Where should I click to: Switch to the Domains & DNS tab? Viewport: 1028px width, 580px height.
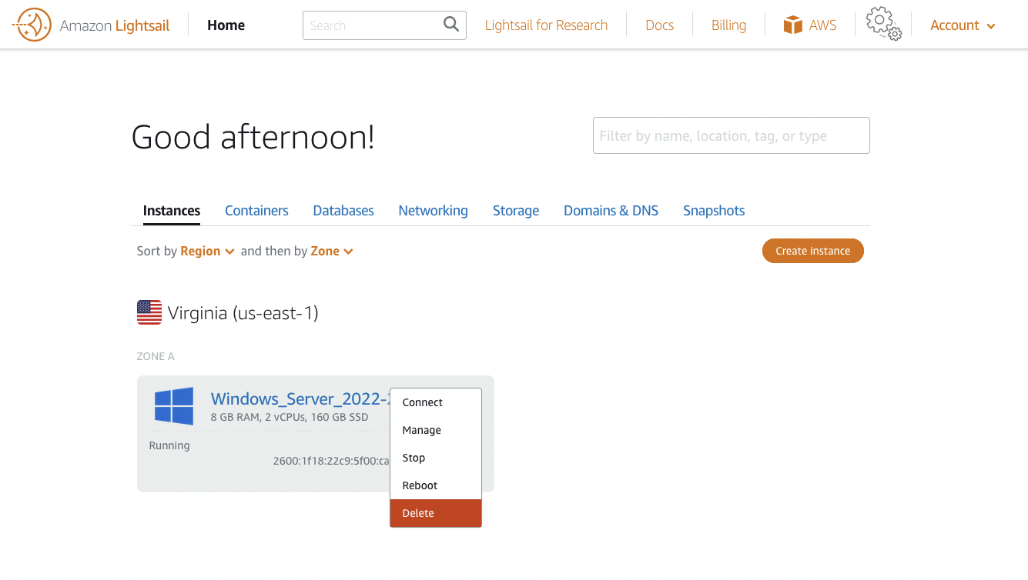tap(611, 211)
